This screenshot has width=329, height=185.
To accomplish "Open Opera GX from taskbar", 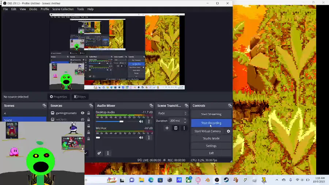I will click(x=198, y=180).
